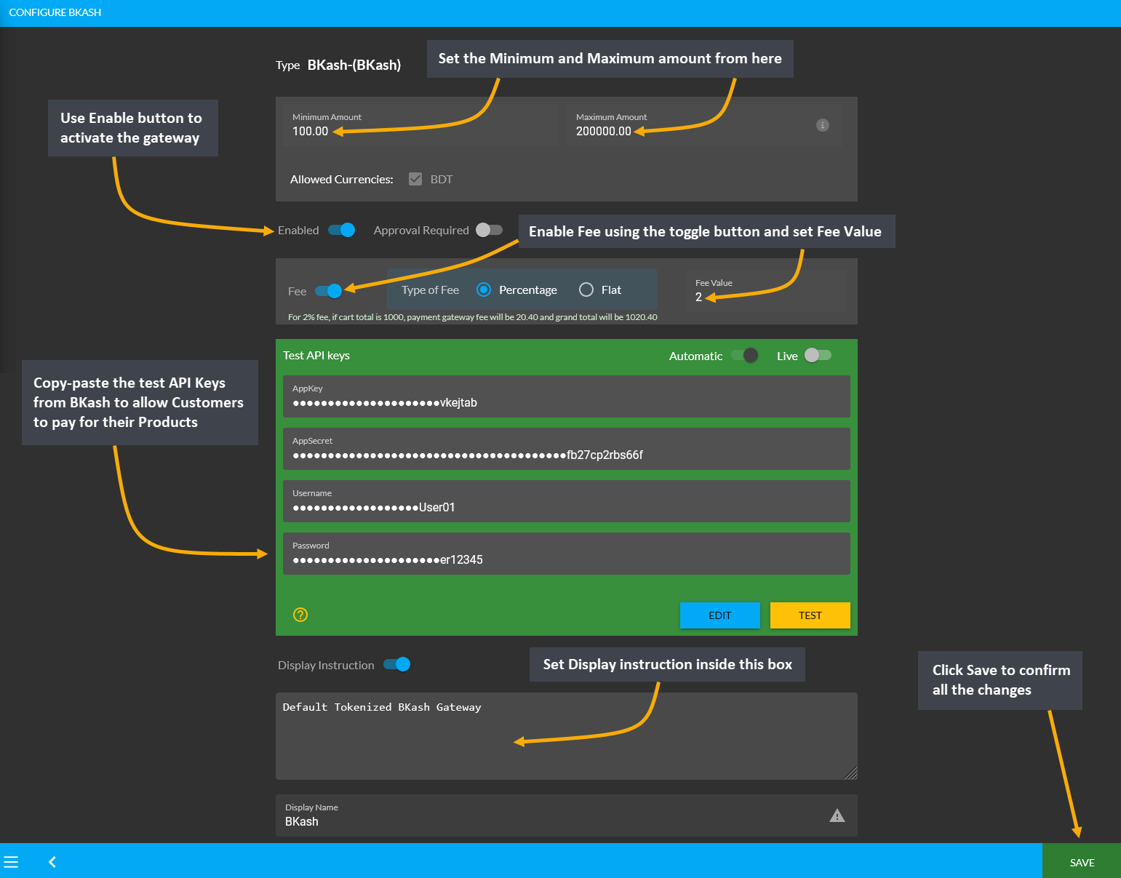Click the 'BKash-(BKash)' type label
Image resolution: width=1121 pixels, height=878 pixels.
point(354,65)
